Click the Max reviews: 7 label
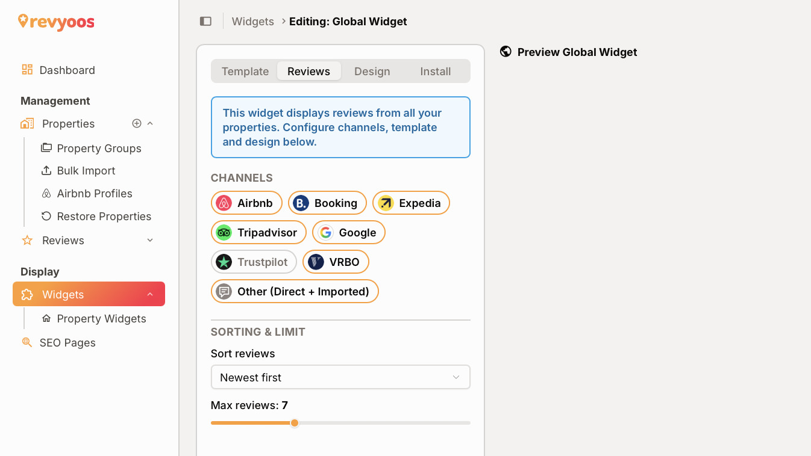 [249, 405]
